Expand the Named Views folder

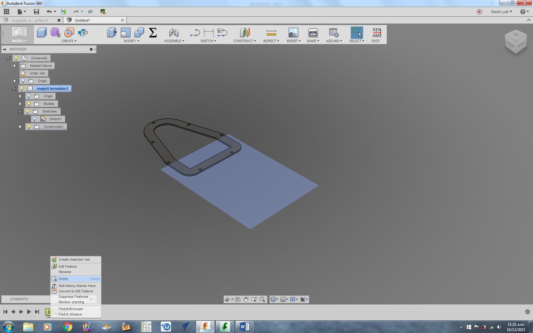pos(15,66)
